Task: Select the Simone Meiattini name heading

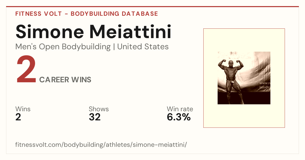Action: tap(93, 32)
